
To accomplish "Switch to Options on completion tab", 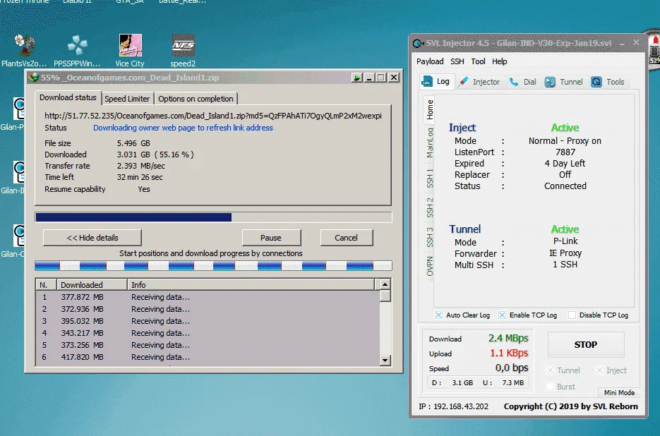I will click(x=196, y=99).
